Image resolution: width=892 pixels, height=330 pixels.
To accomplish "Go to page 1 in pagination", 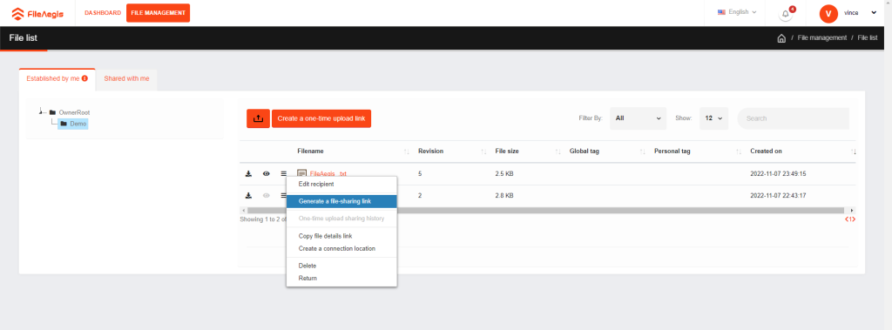I will point(850,219).
